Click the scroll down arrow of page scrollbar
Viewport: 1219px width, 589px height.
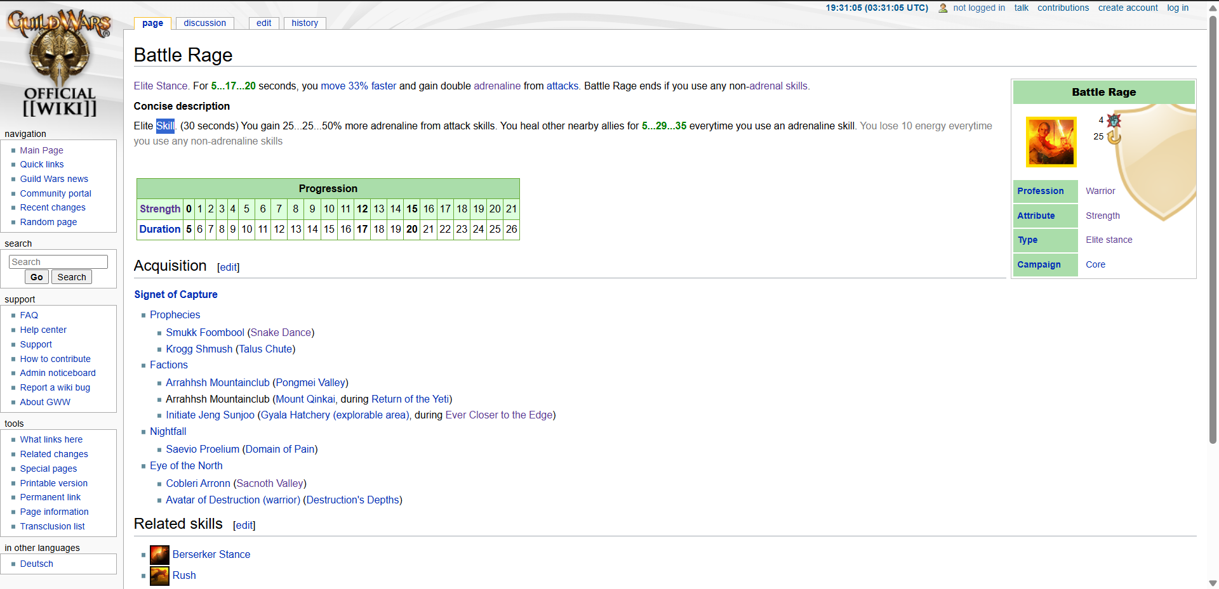click(x=1213, y=583)
